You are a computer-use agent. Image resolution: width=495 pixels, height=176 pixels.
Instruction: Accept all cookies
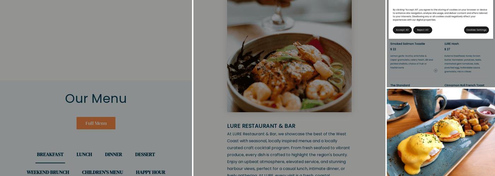tap(402, 30)
